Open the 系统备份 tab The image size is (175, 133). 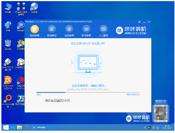52,31
